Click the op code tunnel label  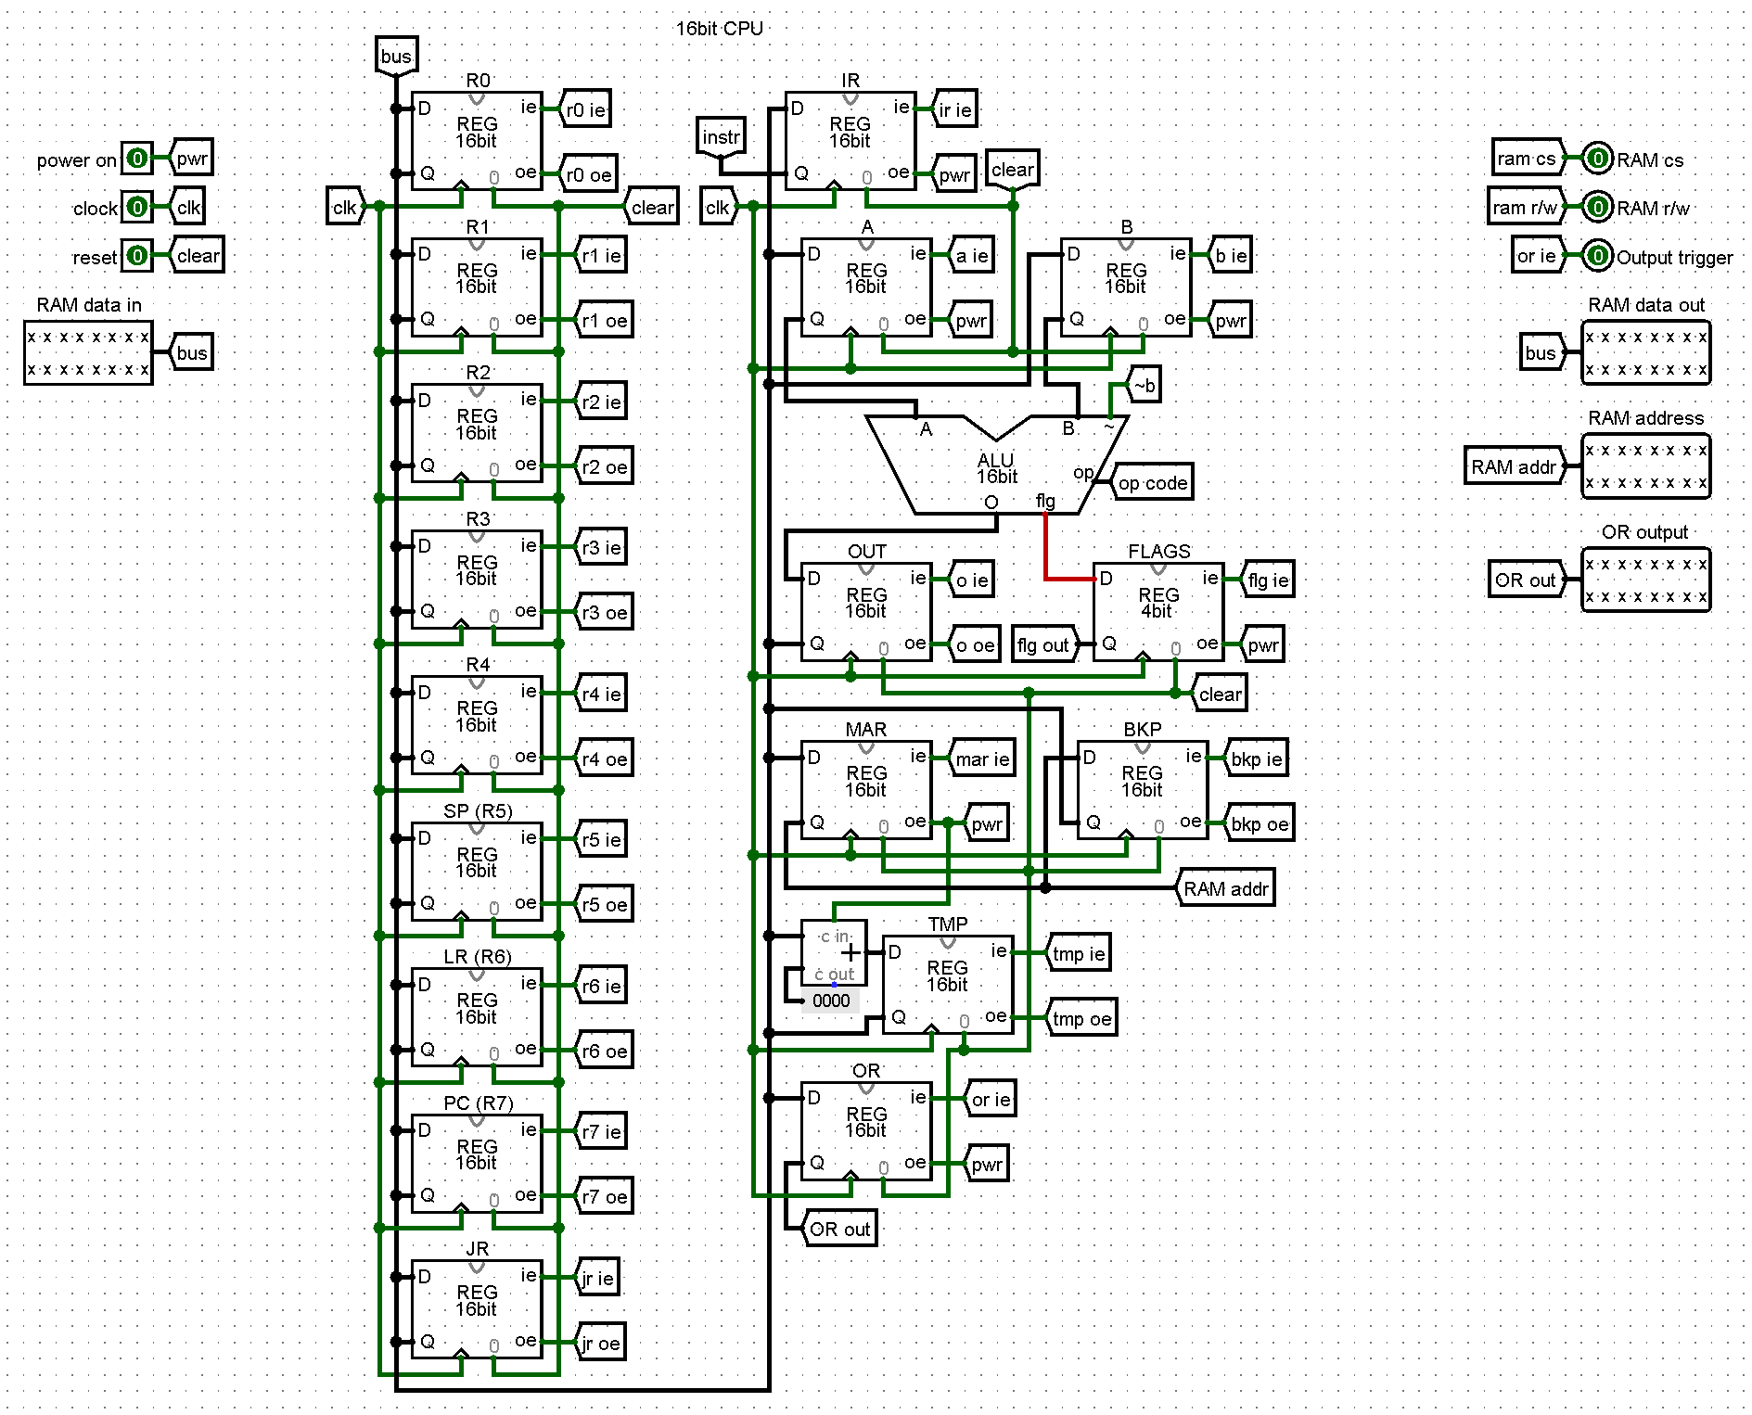pos(1152,482)
